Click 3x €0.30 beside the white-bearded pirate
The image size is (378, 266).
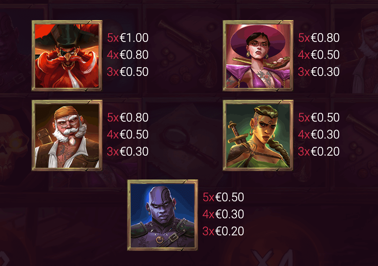[128, 151]
